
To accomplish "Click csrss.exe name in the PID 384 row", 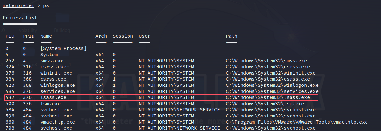I will point(53,79).
